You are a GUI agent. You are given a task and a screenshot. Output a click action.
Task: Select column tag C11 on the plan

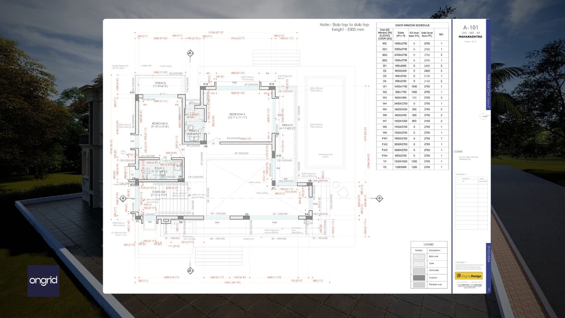(x=132, y=92)
